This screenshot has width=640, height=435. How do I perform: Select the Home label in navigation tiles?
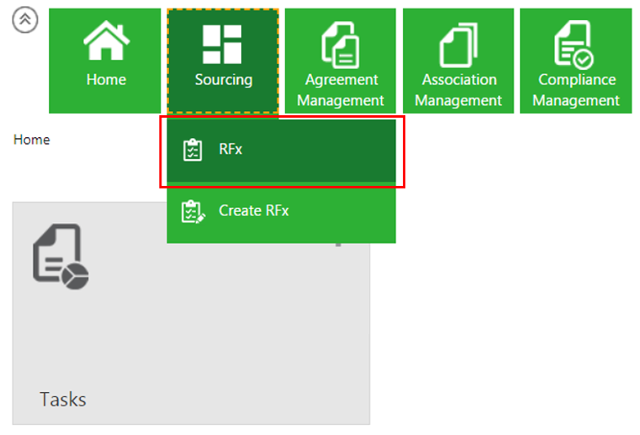click(x=105, y=80)
